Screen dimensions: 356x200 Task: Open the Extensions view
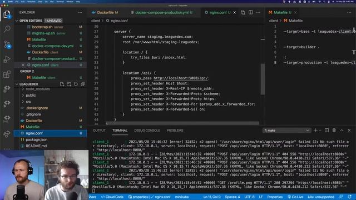[7, 74]
